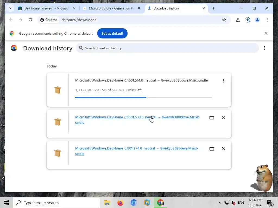The width and height of the screenshot is (278, 208).
Task: Click the package icon of 0.901.374.0 download
Action: point(58,153)
